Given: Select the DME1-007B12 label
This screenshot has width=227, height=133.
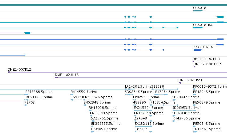Looking at the screenshot, I should pyautogui.click(x=19, y=70).
